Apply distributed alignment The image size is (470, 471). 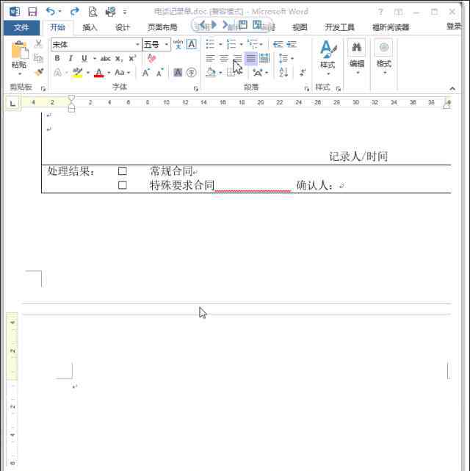(x=264, y=58)
